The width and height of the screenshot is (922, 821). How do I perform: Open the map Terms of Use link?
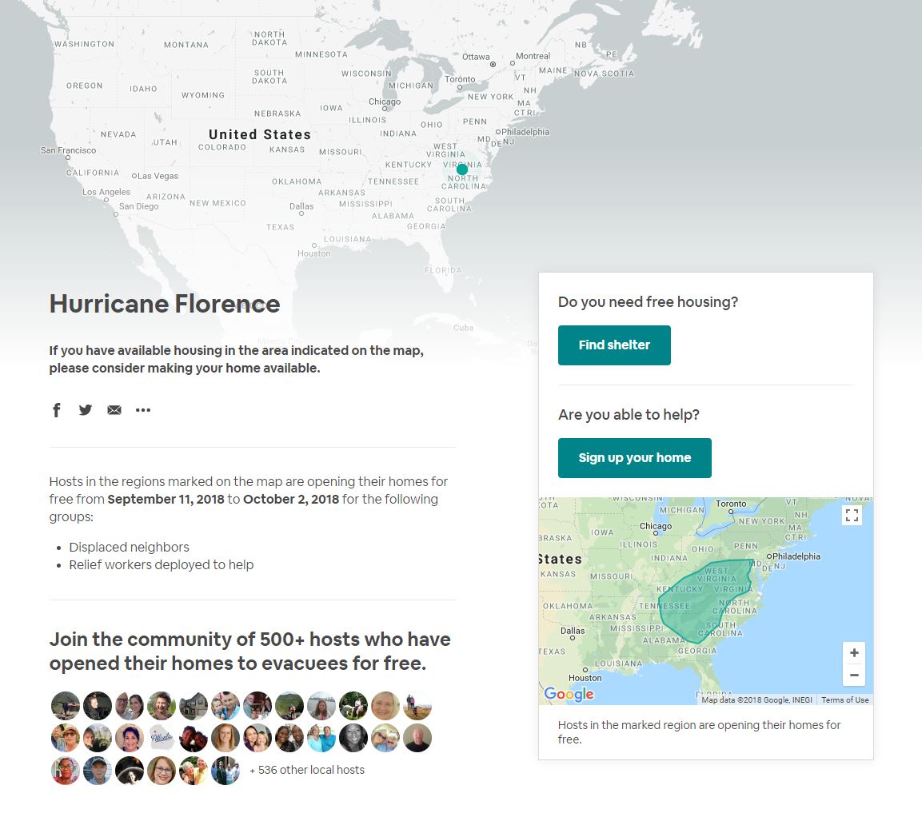click(x=844, y=700)
